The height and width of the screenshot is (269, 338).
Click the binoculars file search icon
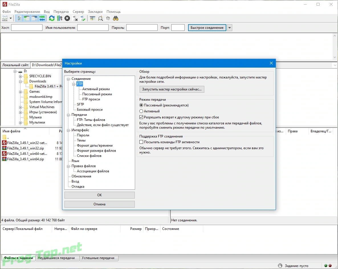pos(116,19)
